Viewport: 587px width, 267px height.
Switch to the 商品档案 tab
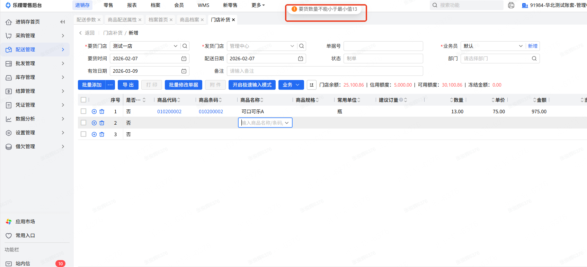click(189, 20)
